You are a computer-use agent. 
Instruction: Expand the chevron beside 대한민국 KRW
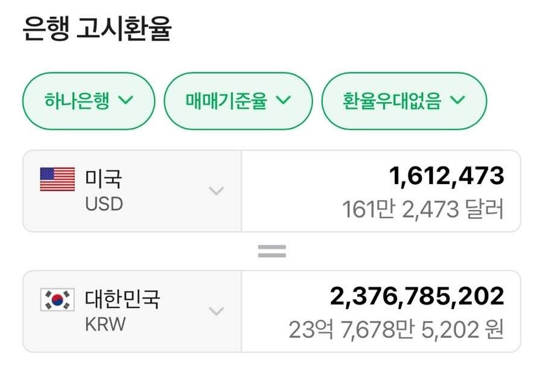click(x=216, y=311)
